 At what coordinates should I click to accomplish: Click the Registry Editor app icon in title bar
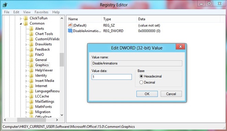pos(5,5)
